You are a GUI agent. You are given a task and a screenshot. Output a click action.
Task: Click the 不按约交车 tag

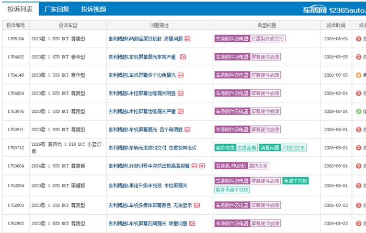tap(293, 148)
